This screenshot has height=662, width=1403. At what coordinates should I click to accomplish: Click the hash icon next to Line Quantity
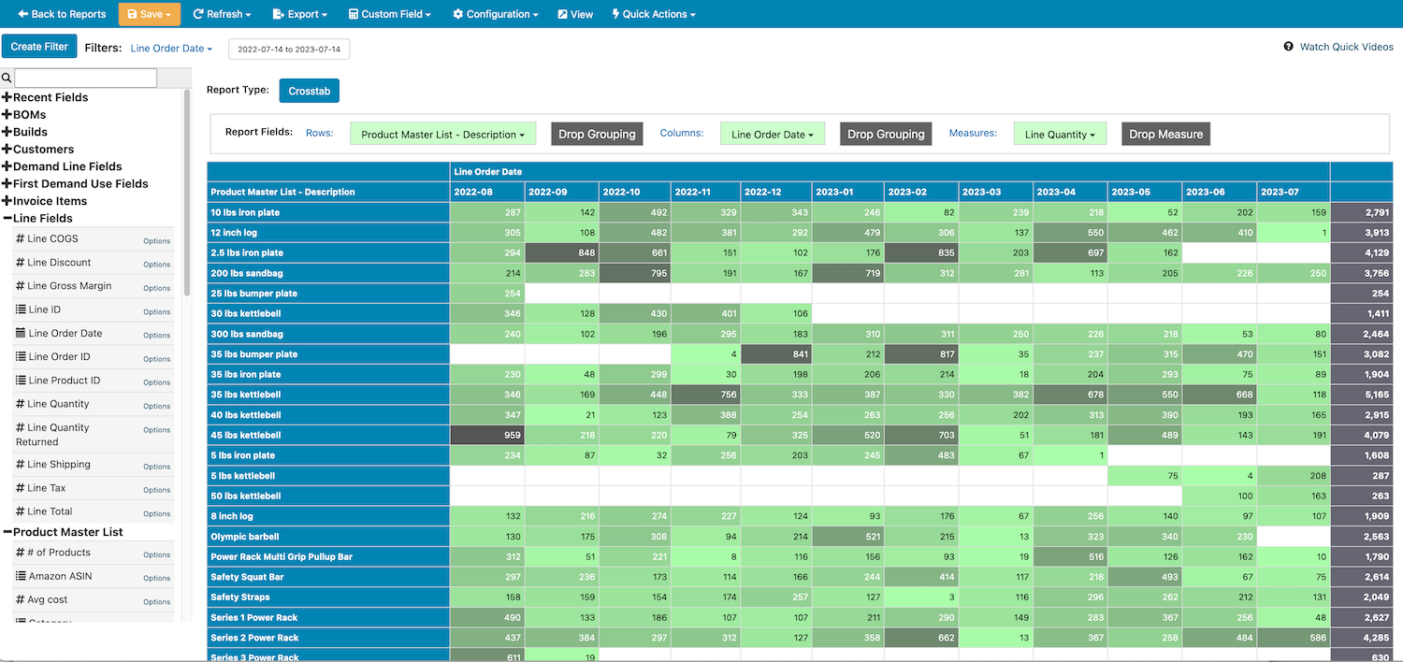click(x=21, y=404)
